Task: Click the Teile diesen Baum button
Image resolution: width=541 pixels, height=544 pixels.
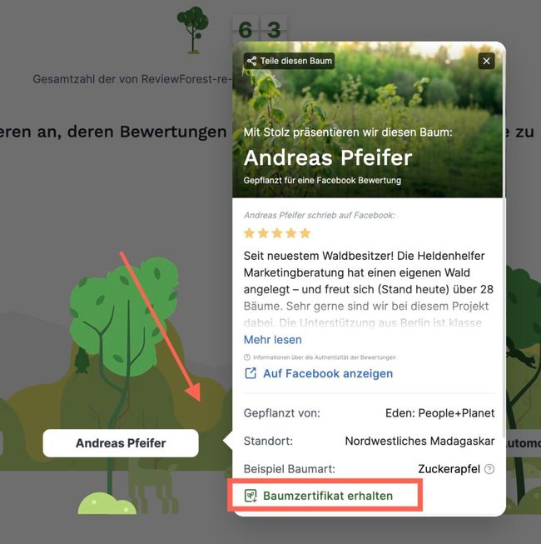Action: (289, 61)
